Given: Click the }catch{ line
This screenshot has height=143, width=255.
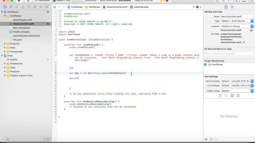Looking at the screenshot, I should pyautogui.click(x=74, y=78).
